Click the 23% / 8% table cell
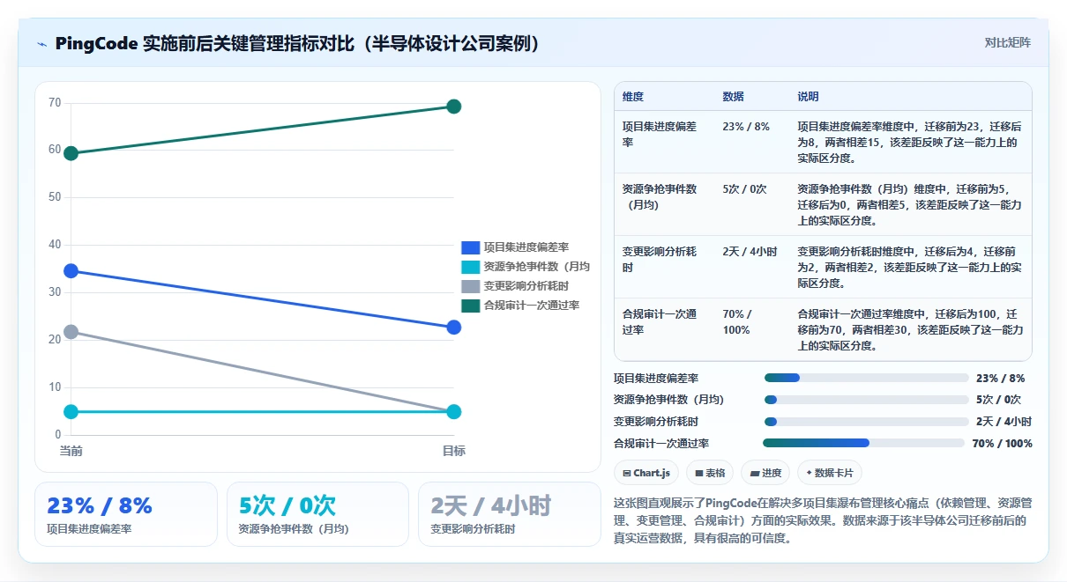Viewport: 1067px width, 582px height. (x=751, y=142)
